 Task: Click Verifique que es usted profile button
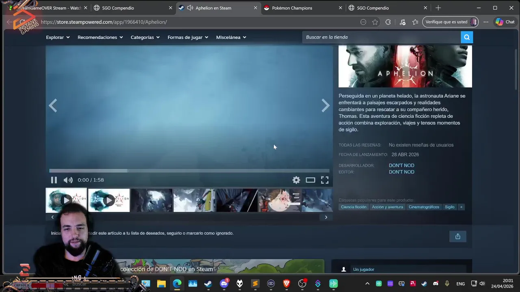pyautogui.click(x=451, y=22)
